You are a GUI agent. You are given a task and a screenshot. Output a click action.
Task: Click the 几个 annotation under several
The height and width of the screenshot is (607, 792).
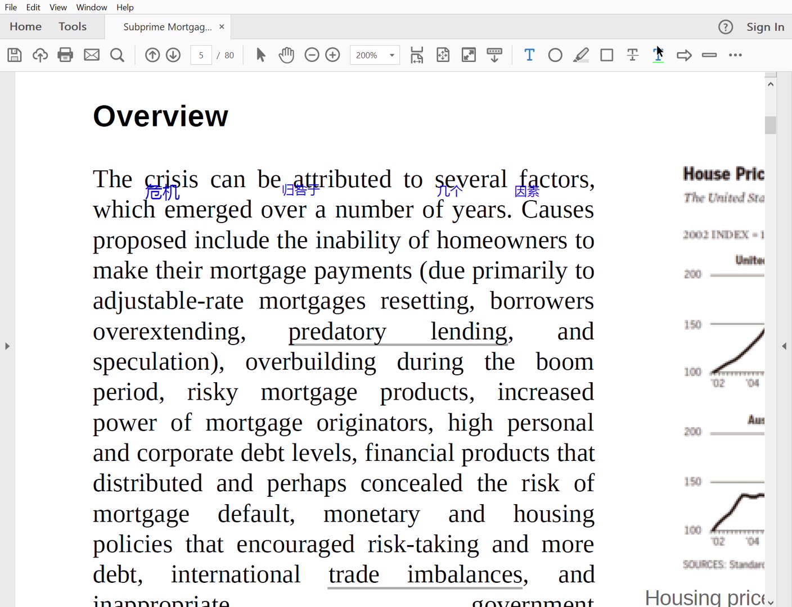pos(449,191)
